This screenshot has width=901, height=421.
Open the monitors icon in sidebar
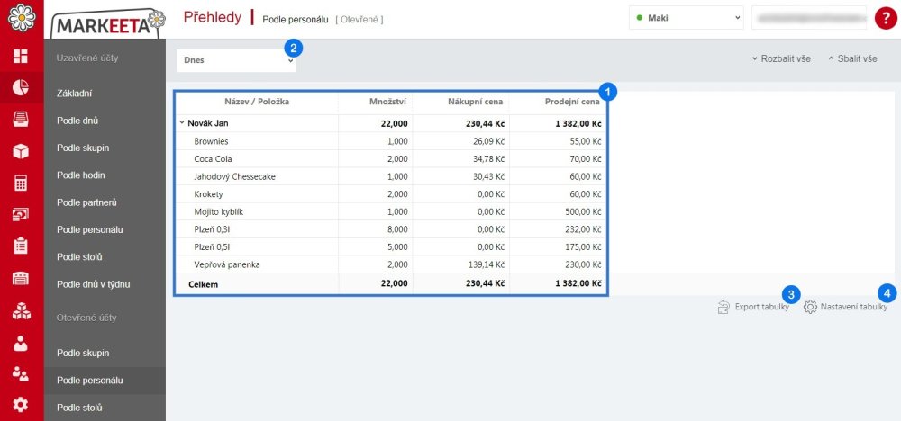[x=21, y=214]
